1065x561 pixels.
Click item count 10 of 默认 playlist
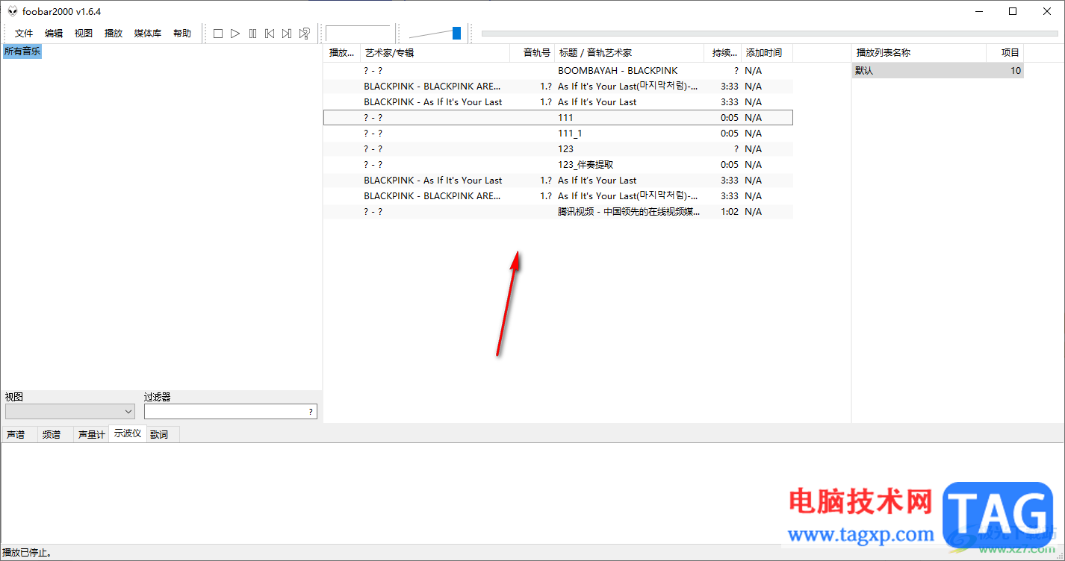click(x=1015, y=71)
